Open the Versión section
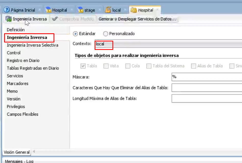 click(14, 99)
